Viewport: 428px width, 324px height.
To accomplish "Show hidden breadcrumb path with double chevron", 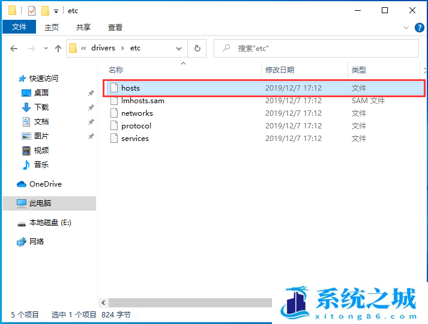I will point(83,48).
